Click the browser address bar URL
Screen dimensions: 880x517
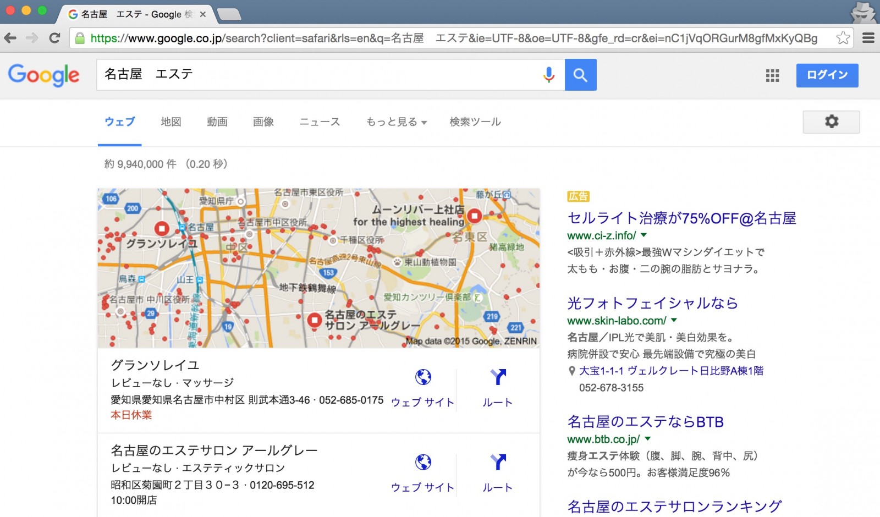454,38
